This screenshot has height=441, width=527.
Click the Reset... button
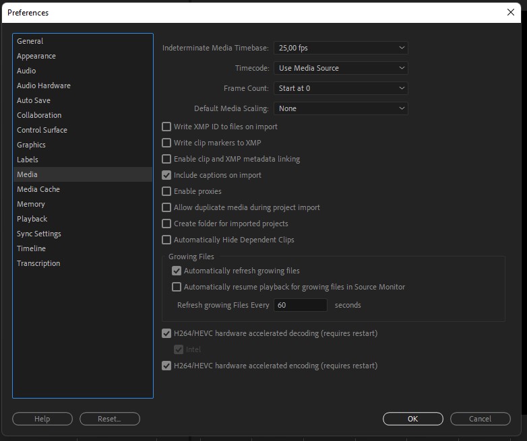(110, 419)
